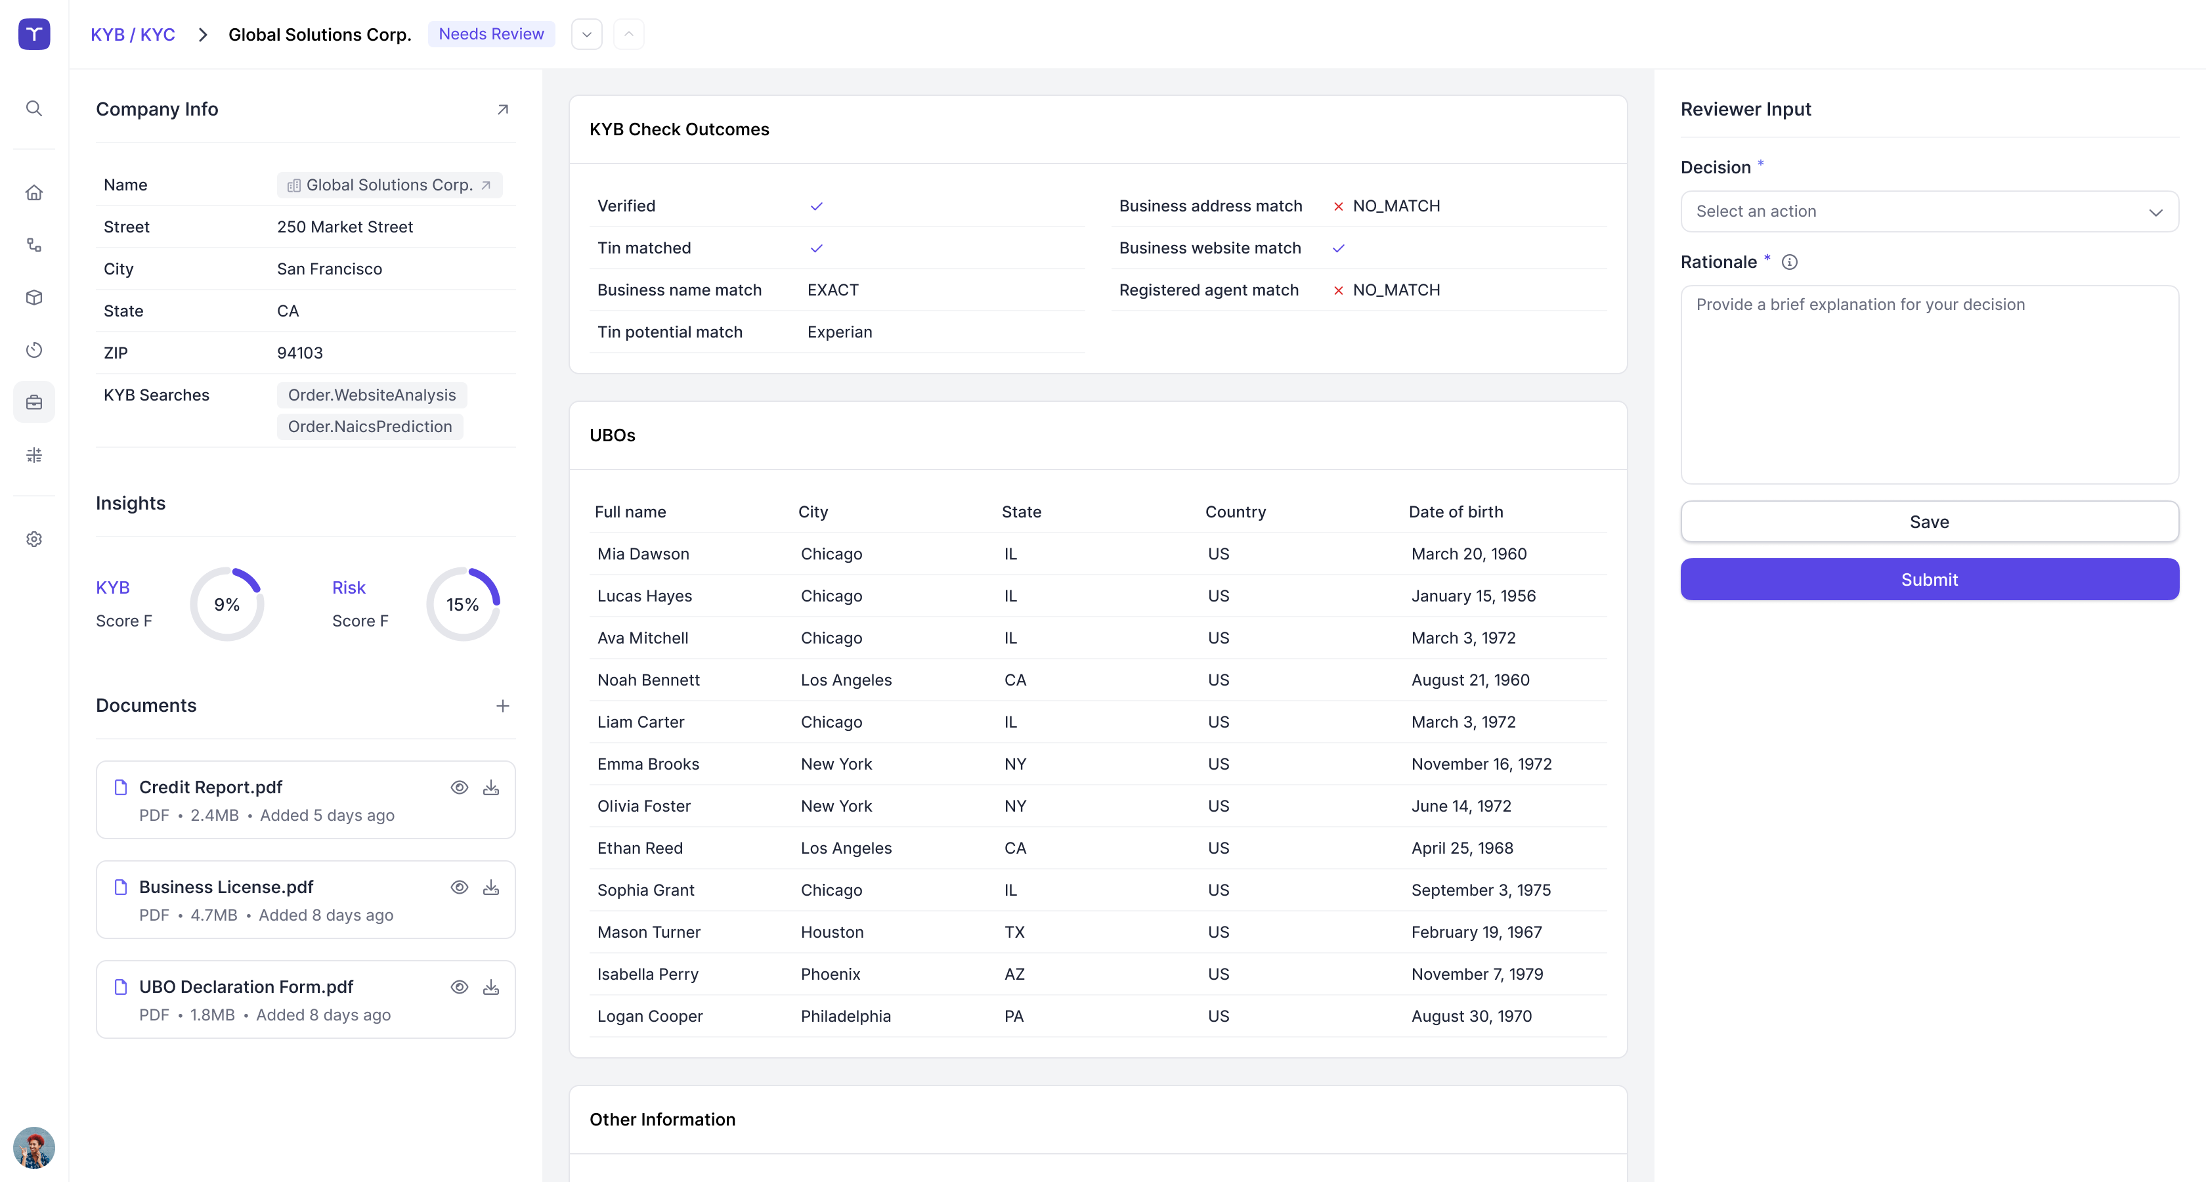The height and width of the screenshot is (1182, 2206).
Task: Go to next case with down chevron
Action: (586, 34)
